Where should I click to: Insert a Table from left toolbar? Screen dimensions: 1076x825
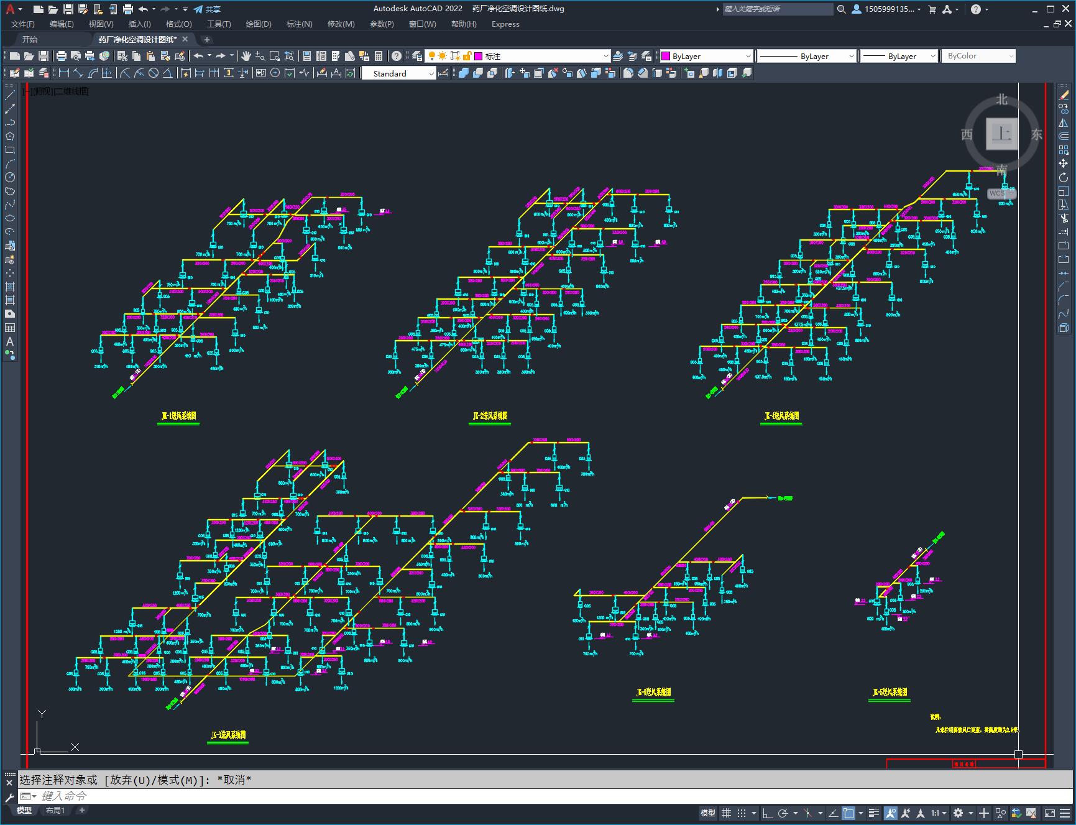pos(10,328)
